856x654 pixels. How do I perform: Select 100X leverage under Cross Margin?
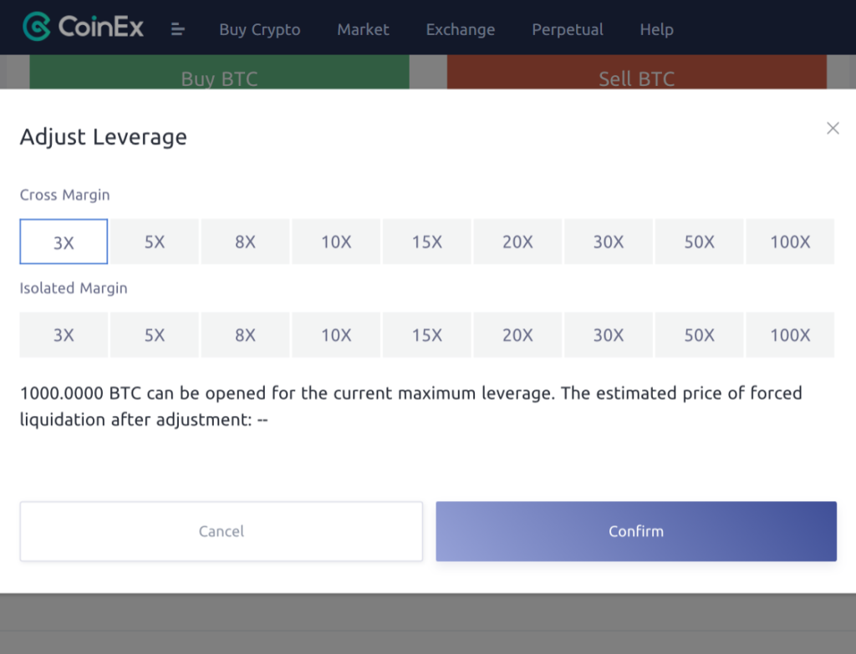pyautogui.click(x=790, y=241)
